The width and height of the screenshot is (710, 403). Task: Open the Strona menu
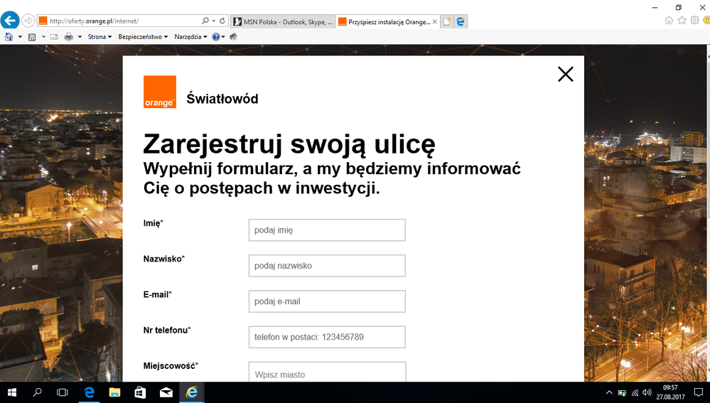(99, 37)
